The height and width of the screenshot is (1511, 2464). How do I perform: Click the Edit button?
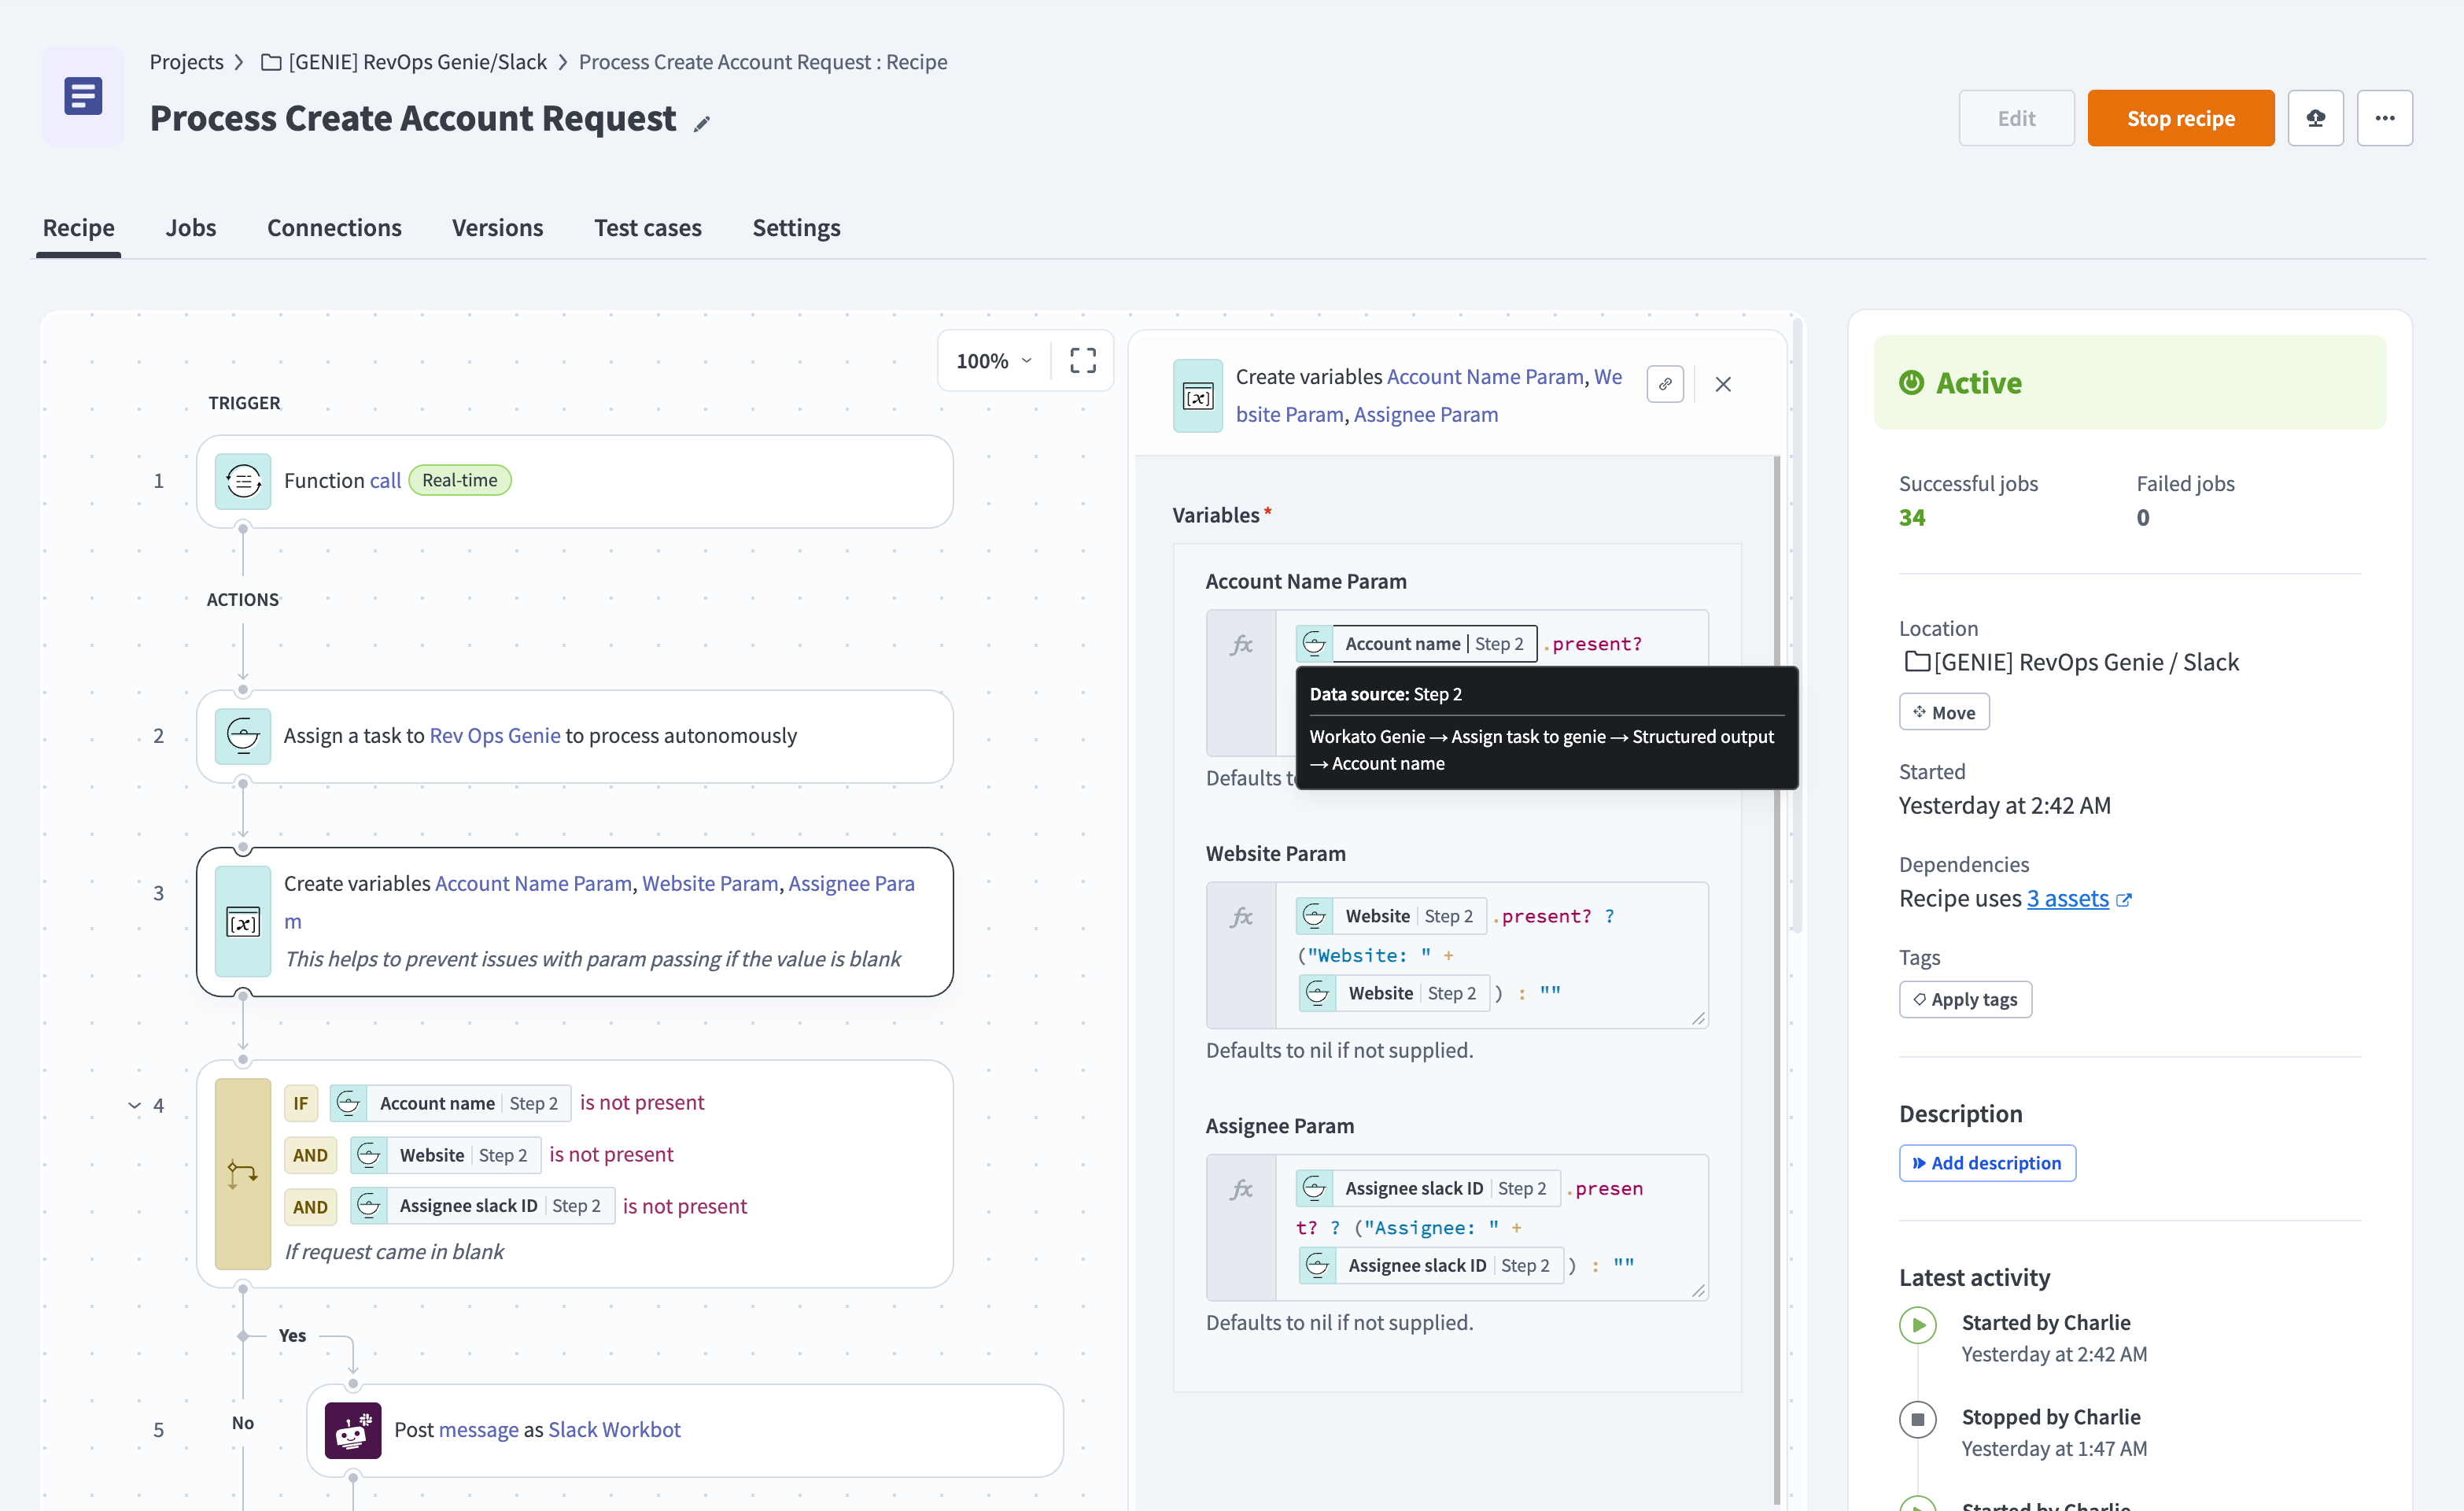point(2016,118)
